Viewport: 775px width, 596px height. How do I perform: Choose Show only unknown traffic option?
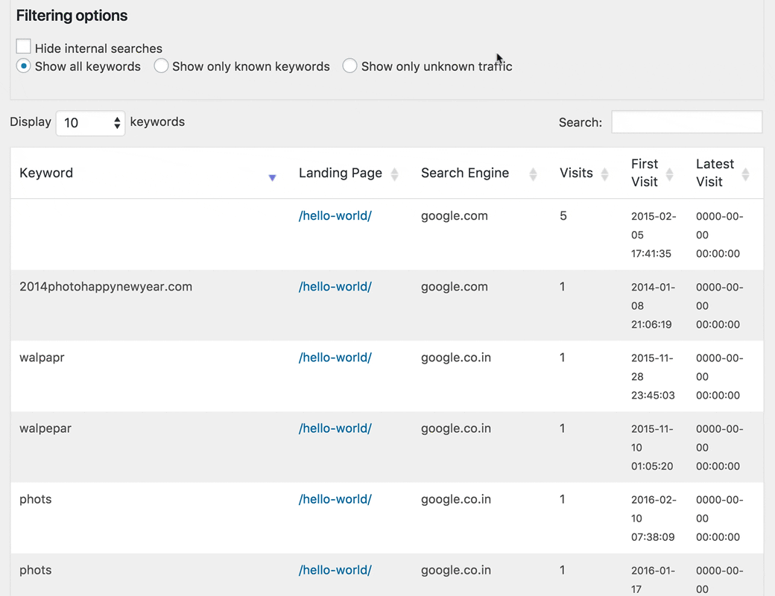pyautogui.click(x=349, y=66)
